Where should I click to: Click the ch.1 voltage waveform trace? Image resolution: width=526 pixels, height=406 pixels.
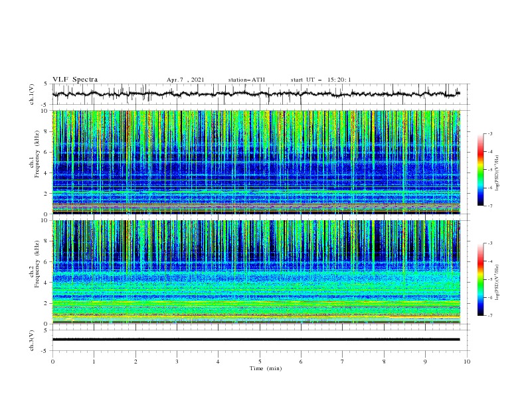pos(256,94)
